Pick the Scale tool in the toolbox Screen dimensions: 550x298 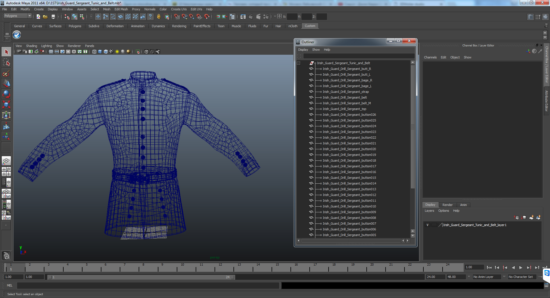point(6,105)
